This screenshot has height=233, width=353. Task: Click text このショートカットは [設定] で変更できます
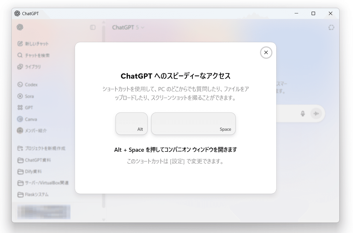coord(175,161)
